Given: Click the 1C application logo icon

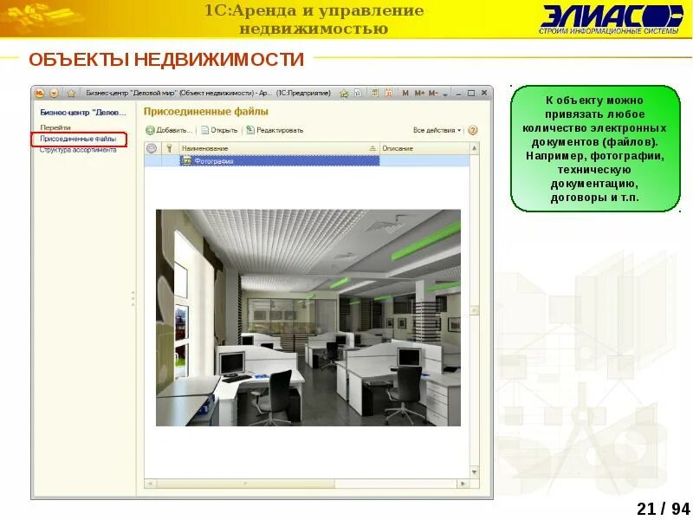Looking at the screenshot, I should (x=40, y=94).
